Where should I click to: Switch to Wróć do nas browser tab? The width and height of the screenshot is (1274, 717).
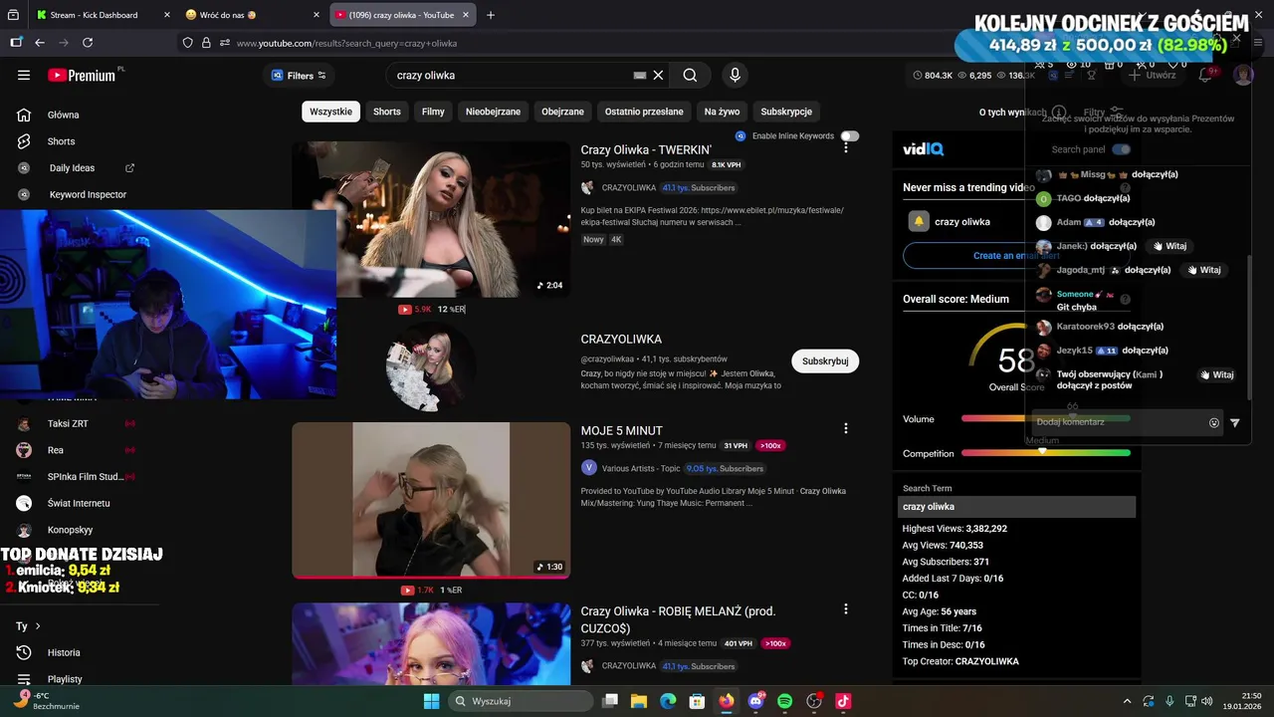[x=251, y=15]
